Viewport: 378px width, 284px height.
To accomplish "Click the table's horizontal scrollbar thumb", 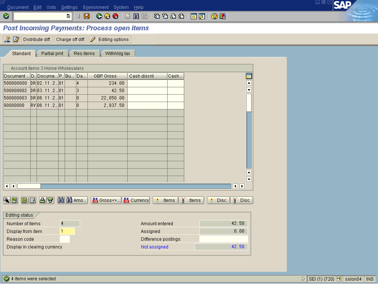I will coord(29,186).
